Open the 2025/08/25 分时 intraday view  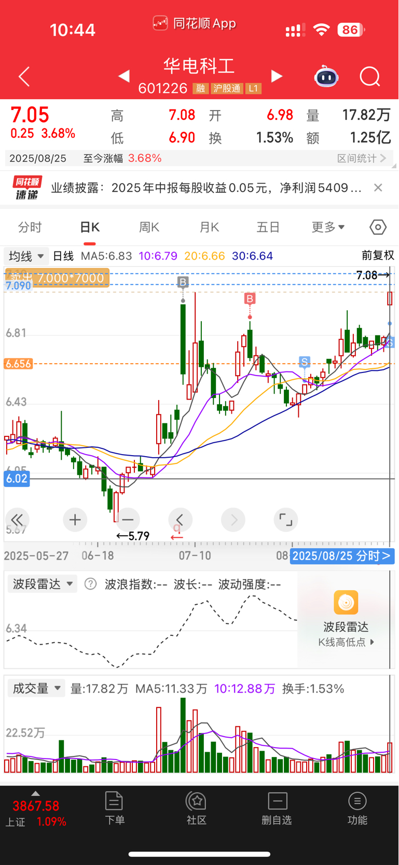342,556
